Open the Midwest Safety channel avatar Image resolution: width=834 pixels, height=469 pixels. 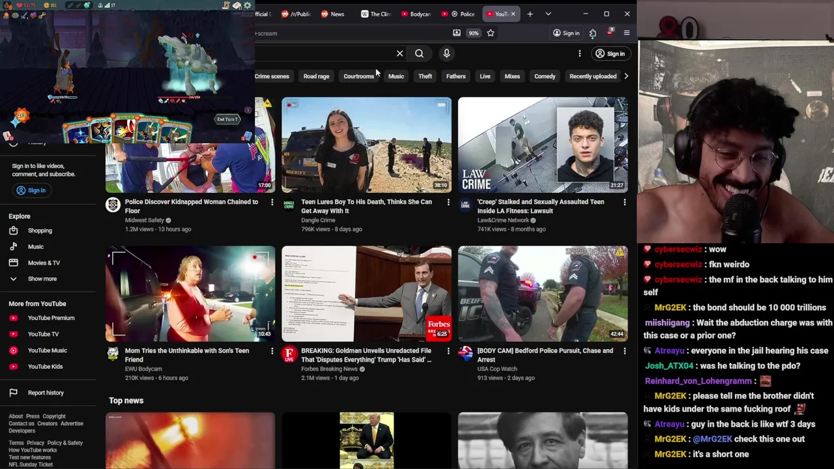(113, 206)
